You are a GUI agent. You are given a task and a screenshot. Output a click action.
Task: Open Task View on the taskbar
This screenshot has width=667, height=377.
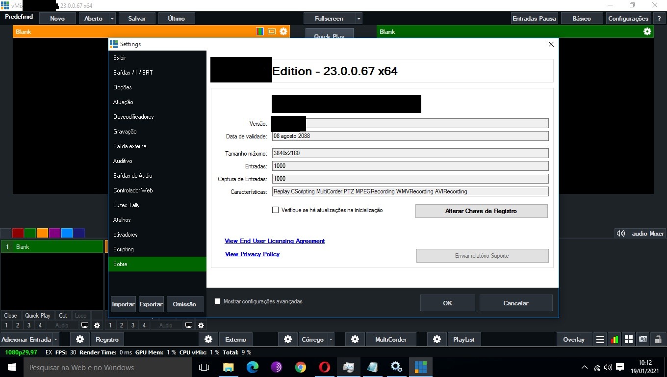tap(204, 367)
